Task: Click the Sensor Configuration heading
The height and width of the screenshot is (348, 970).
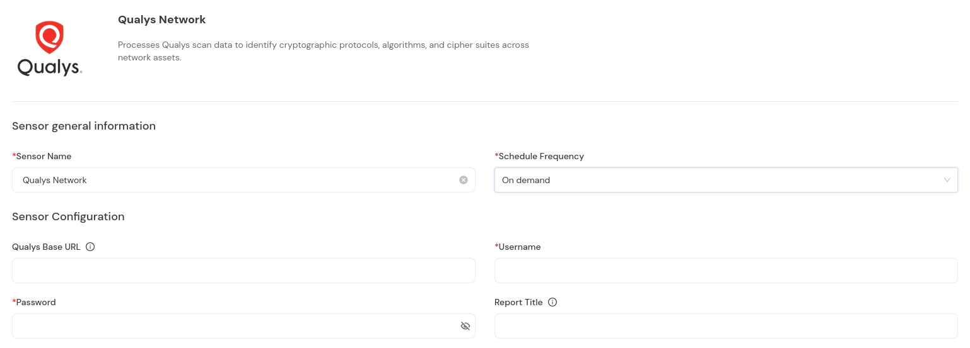Action: pyautogui.click(x=68, y=216)
